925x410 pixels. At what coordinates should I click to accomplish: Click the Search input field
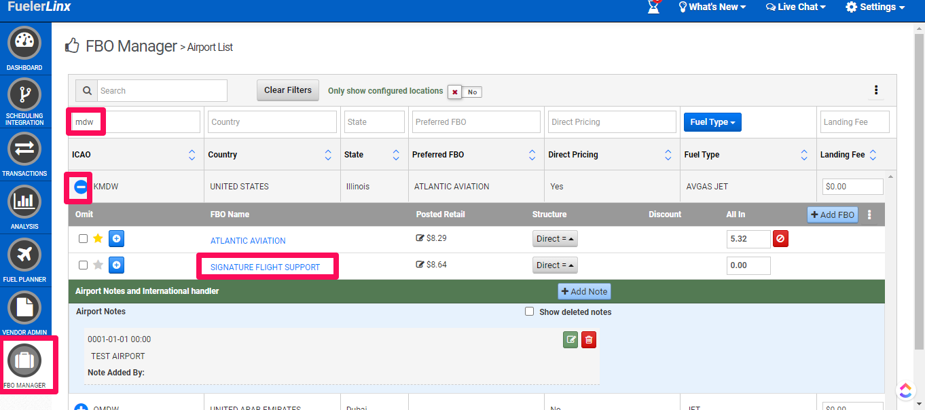(x=162, y=91)
